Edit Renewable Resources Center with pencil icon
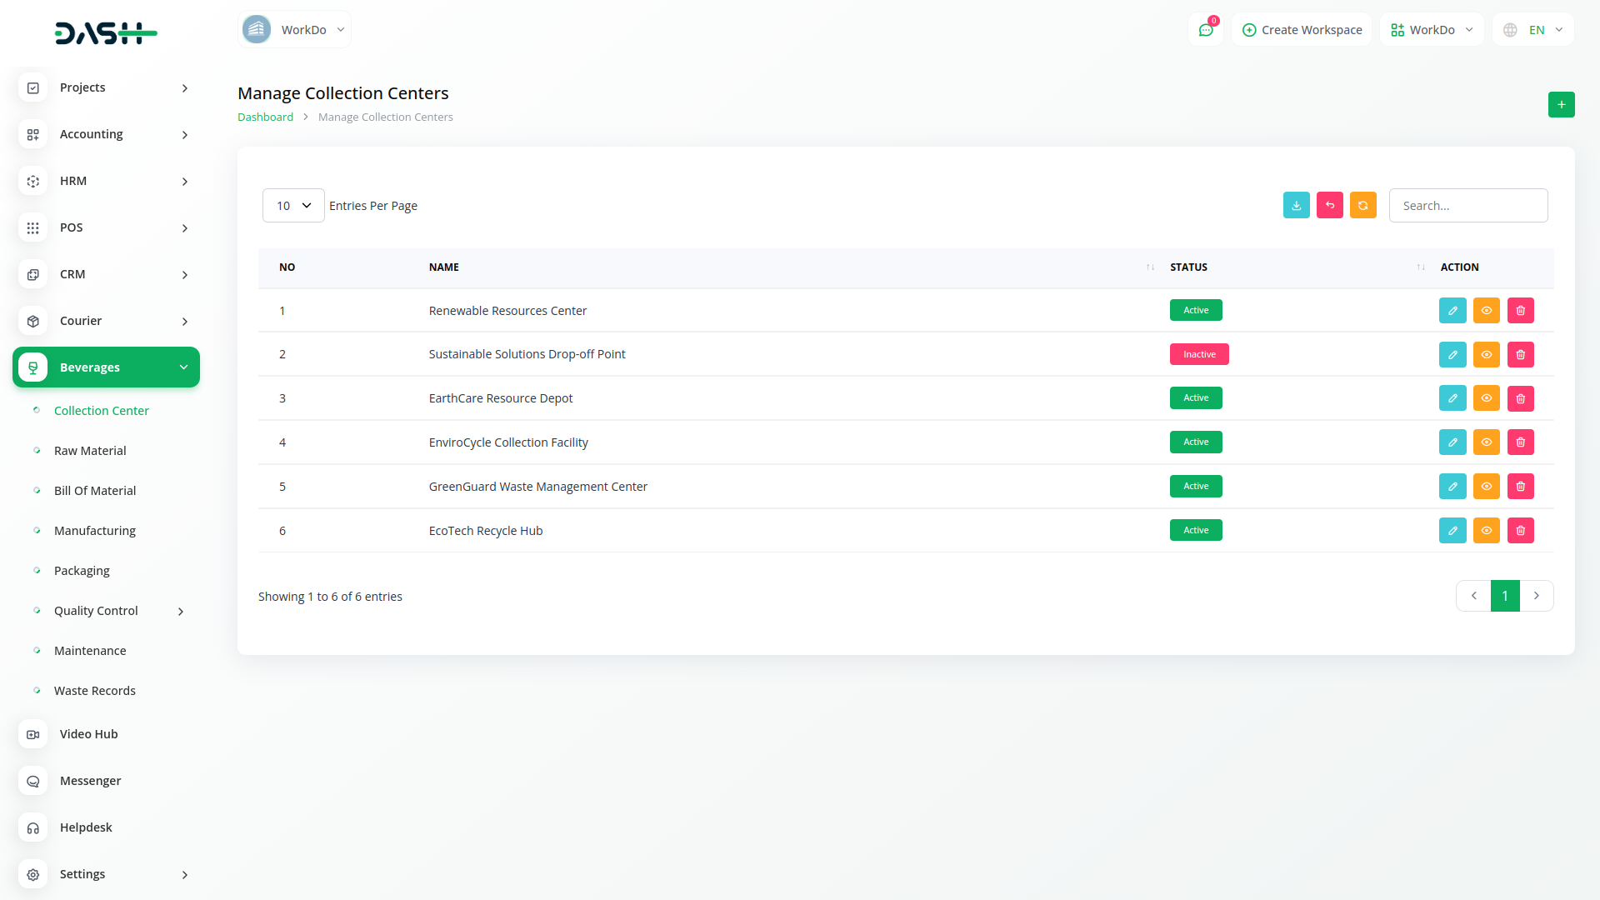 click(1452, 310)
